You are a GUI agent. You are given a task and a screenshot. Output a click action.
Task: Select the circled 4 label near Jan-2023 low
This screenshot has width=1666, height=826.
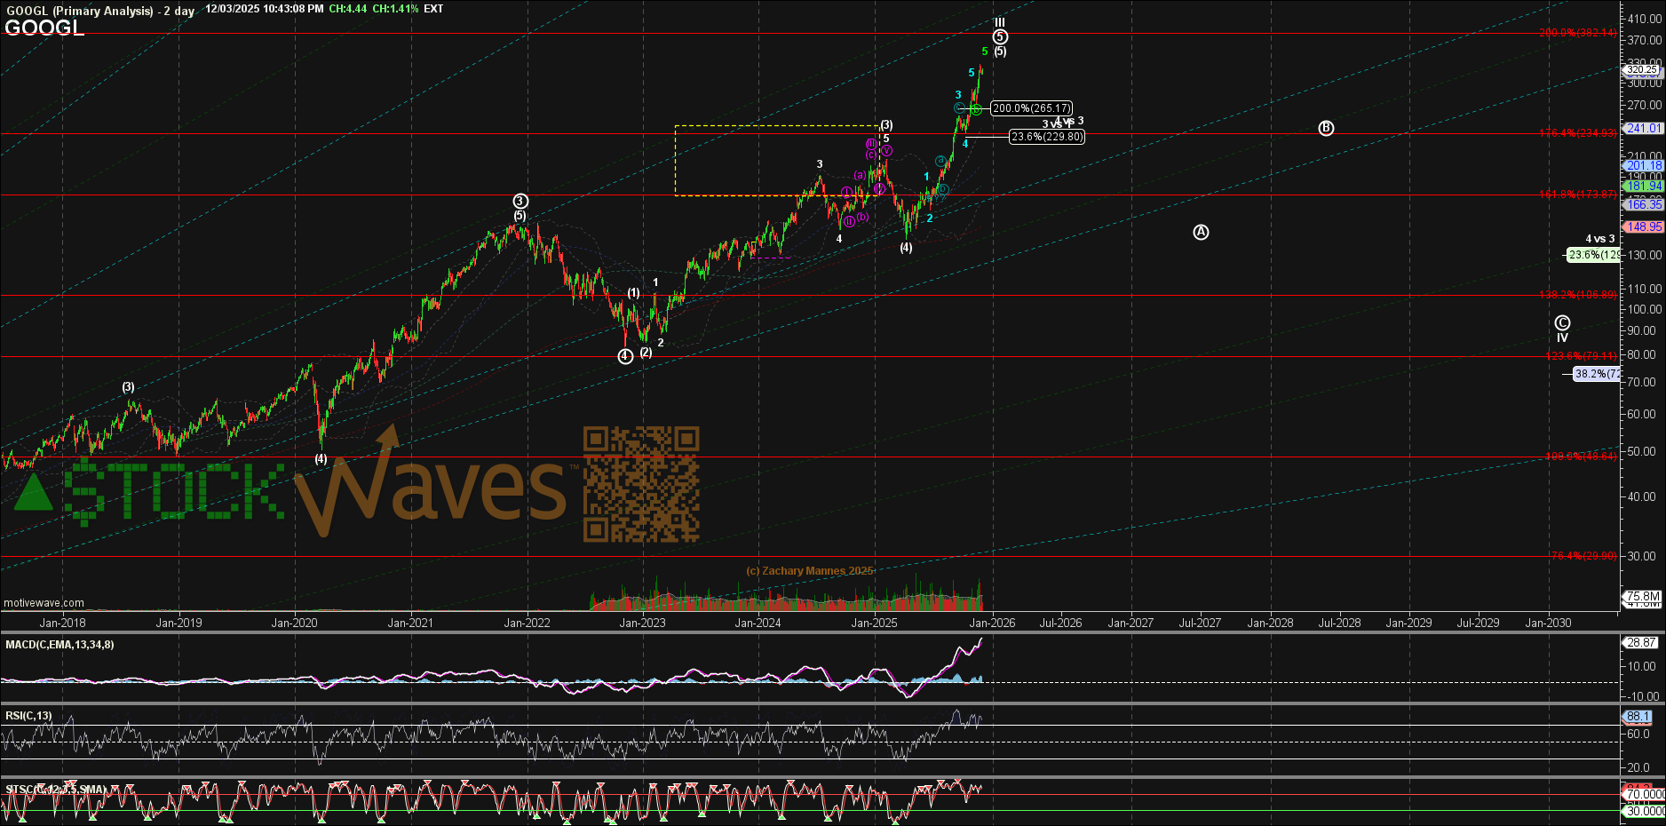[625, 356]
